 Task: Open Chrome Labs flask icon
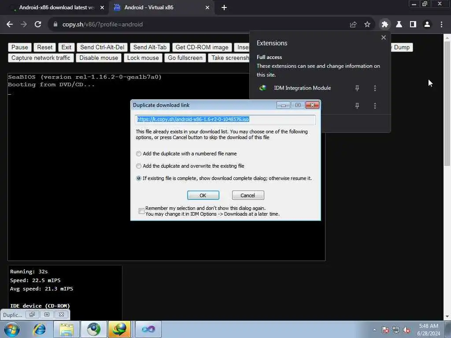coord(399,25)
